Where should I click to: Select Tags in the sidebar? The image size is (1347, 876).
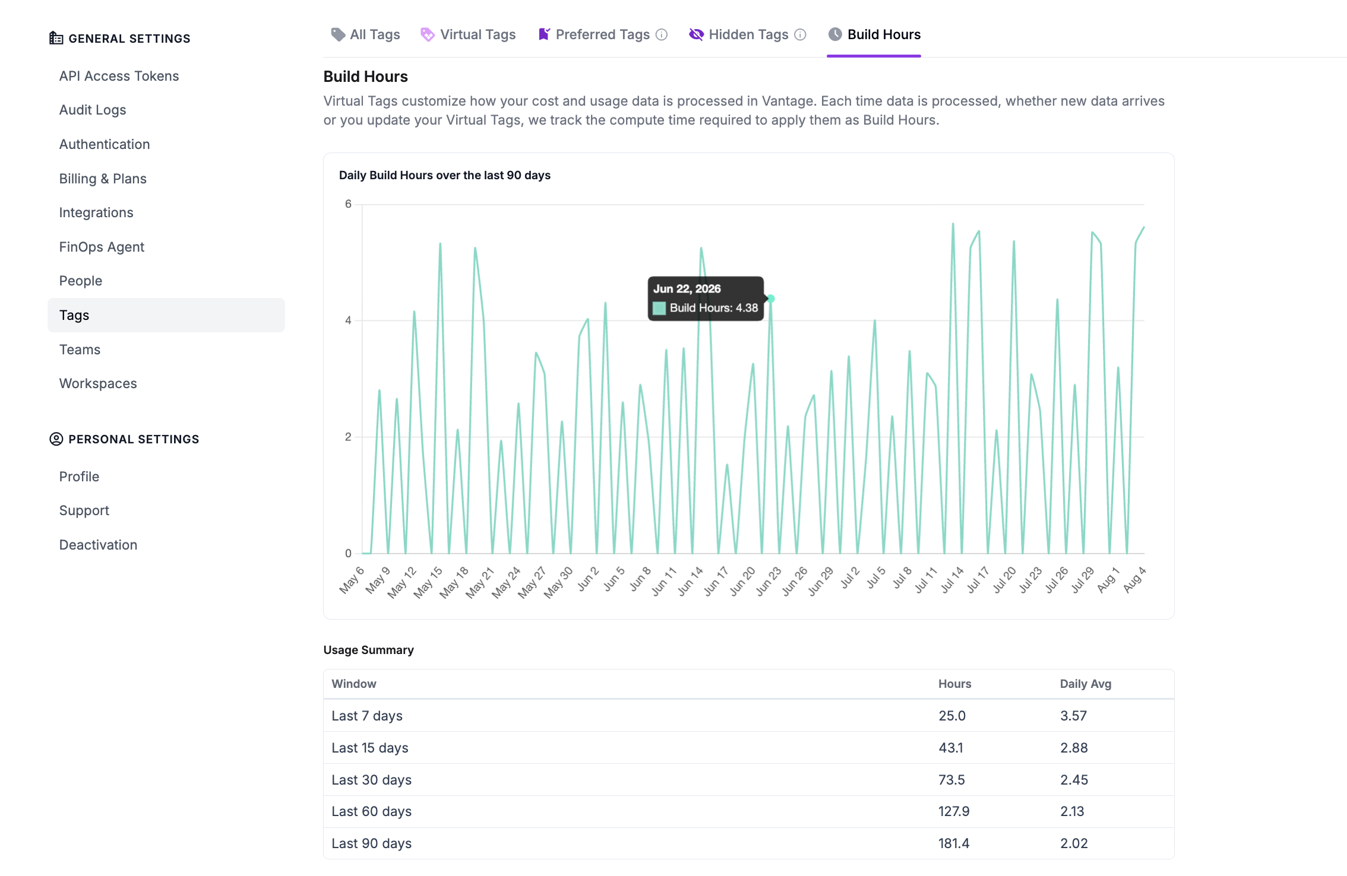pyautogui.click(x=166, y=315)
